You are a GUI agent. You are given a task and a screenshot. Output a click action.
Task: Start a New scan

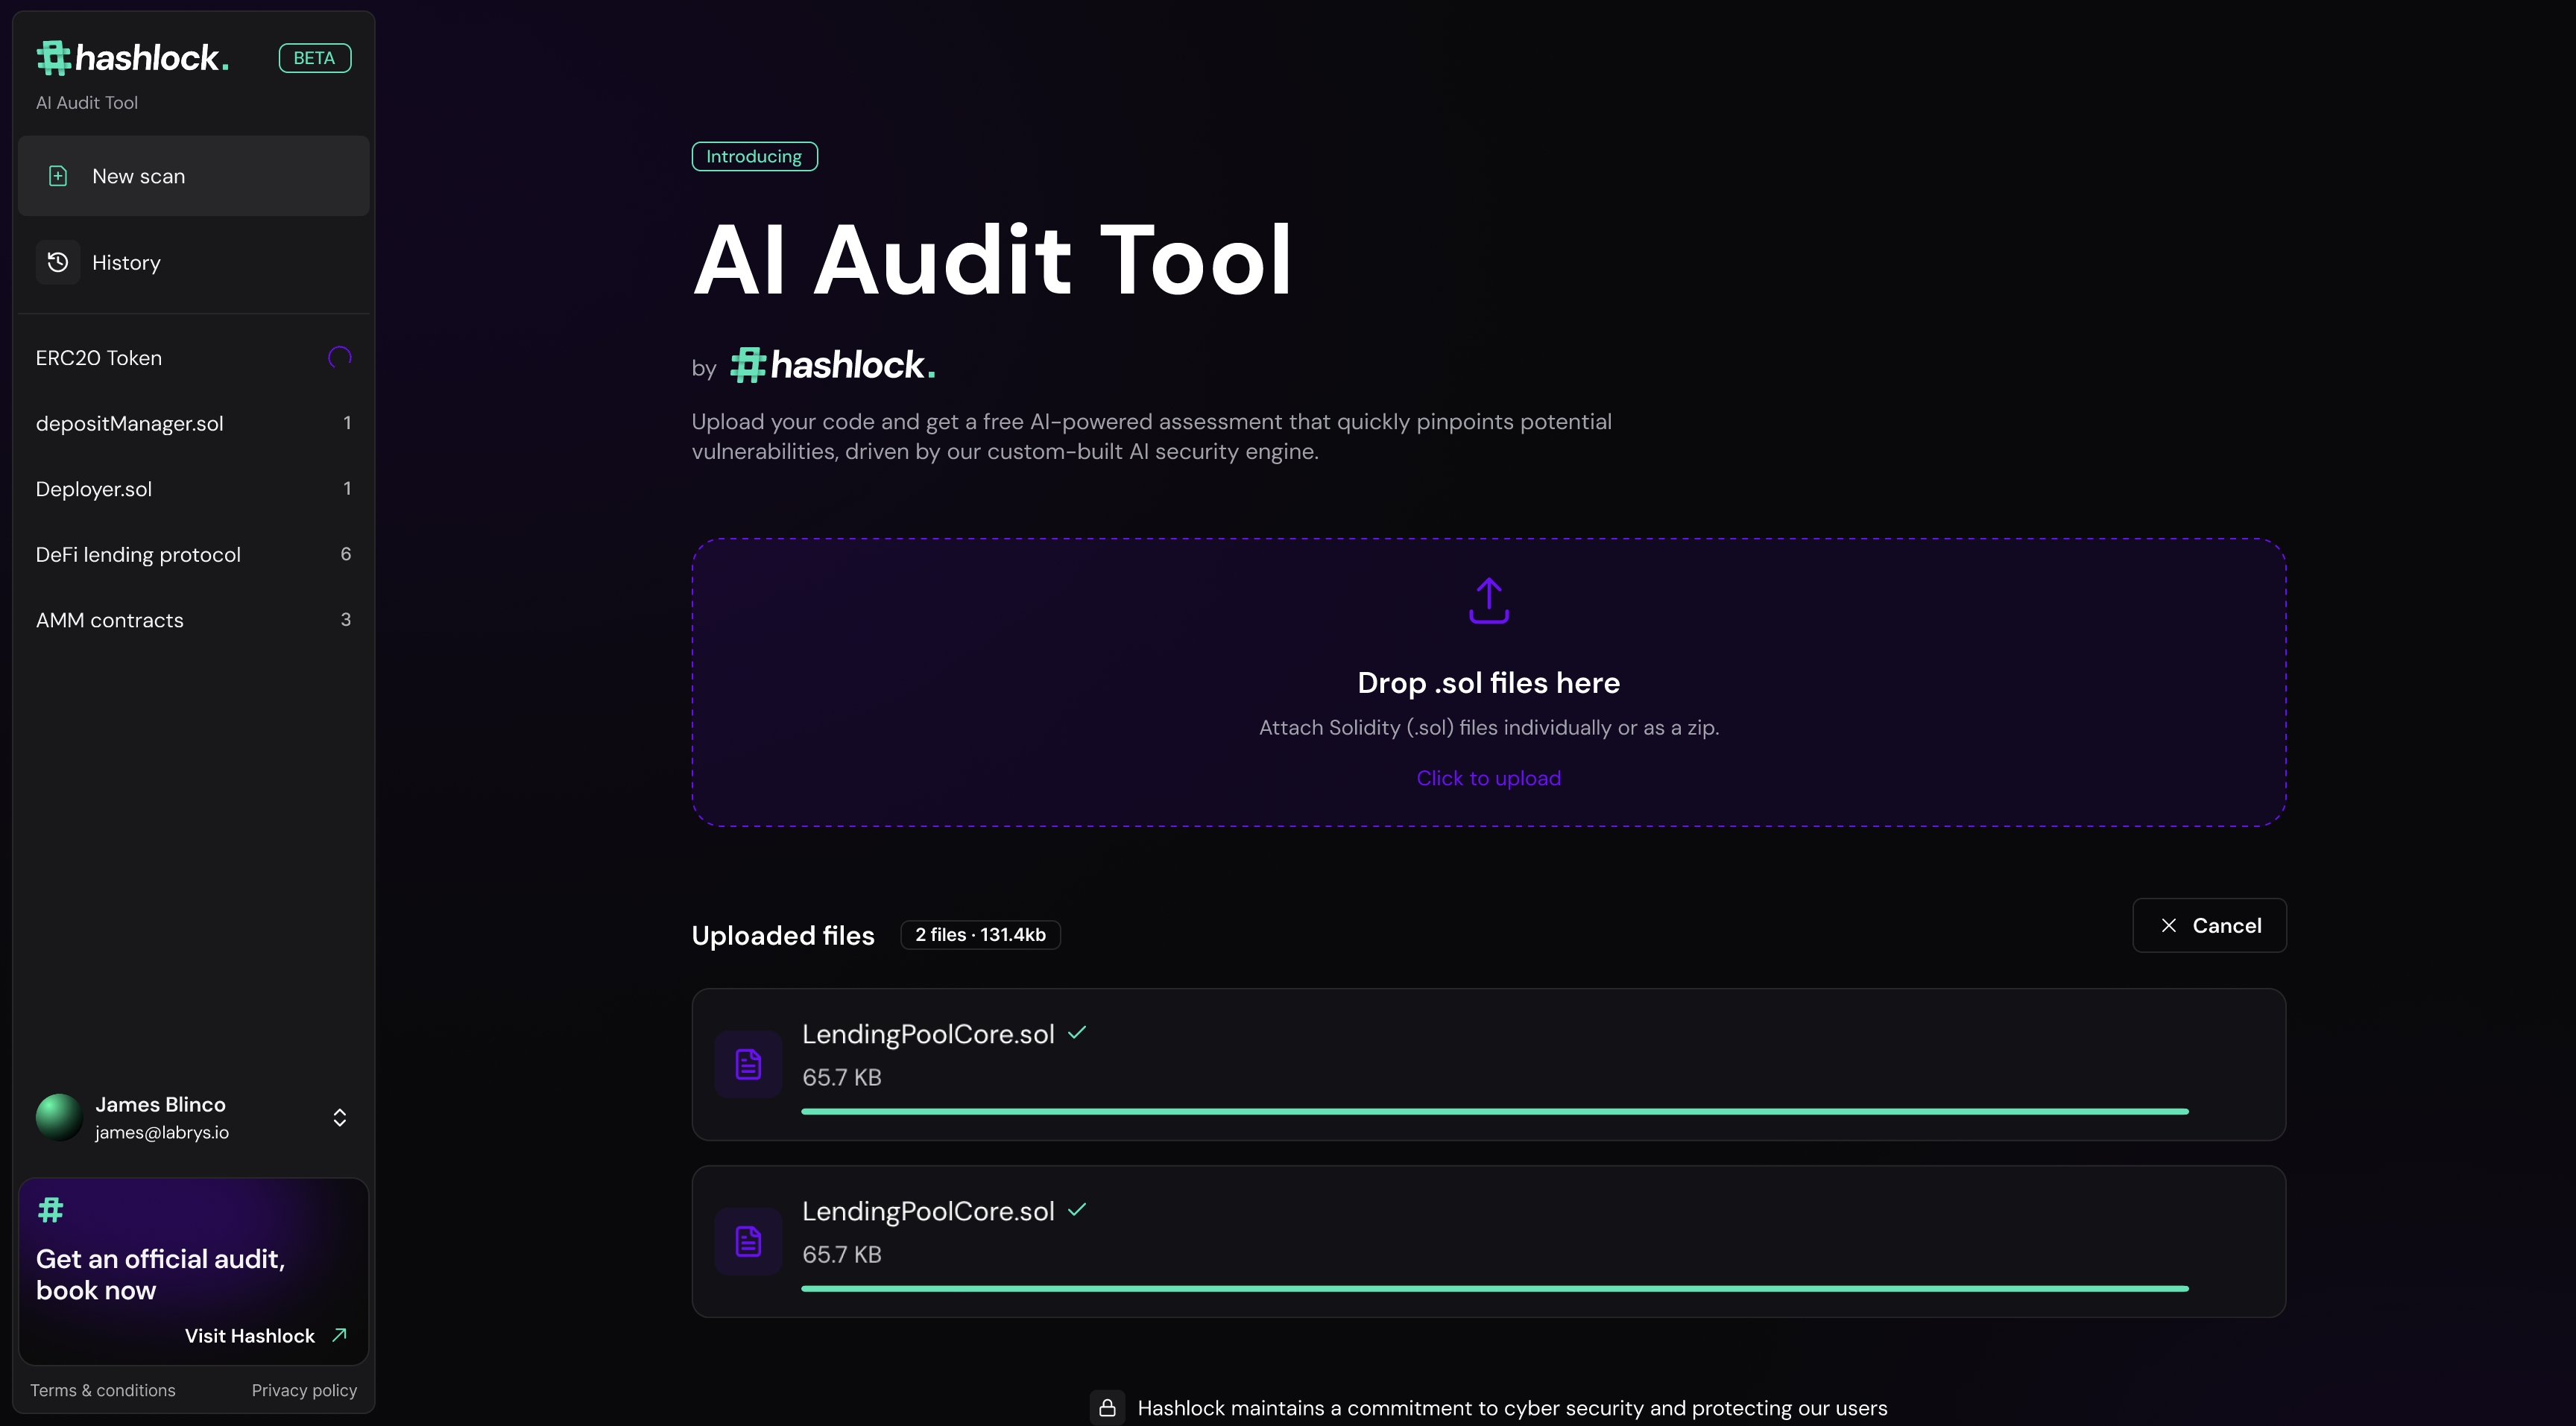tap(194, 176)
